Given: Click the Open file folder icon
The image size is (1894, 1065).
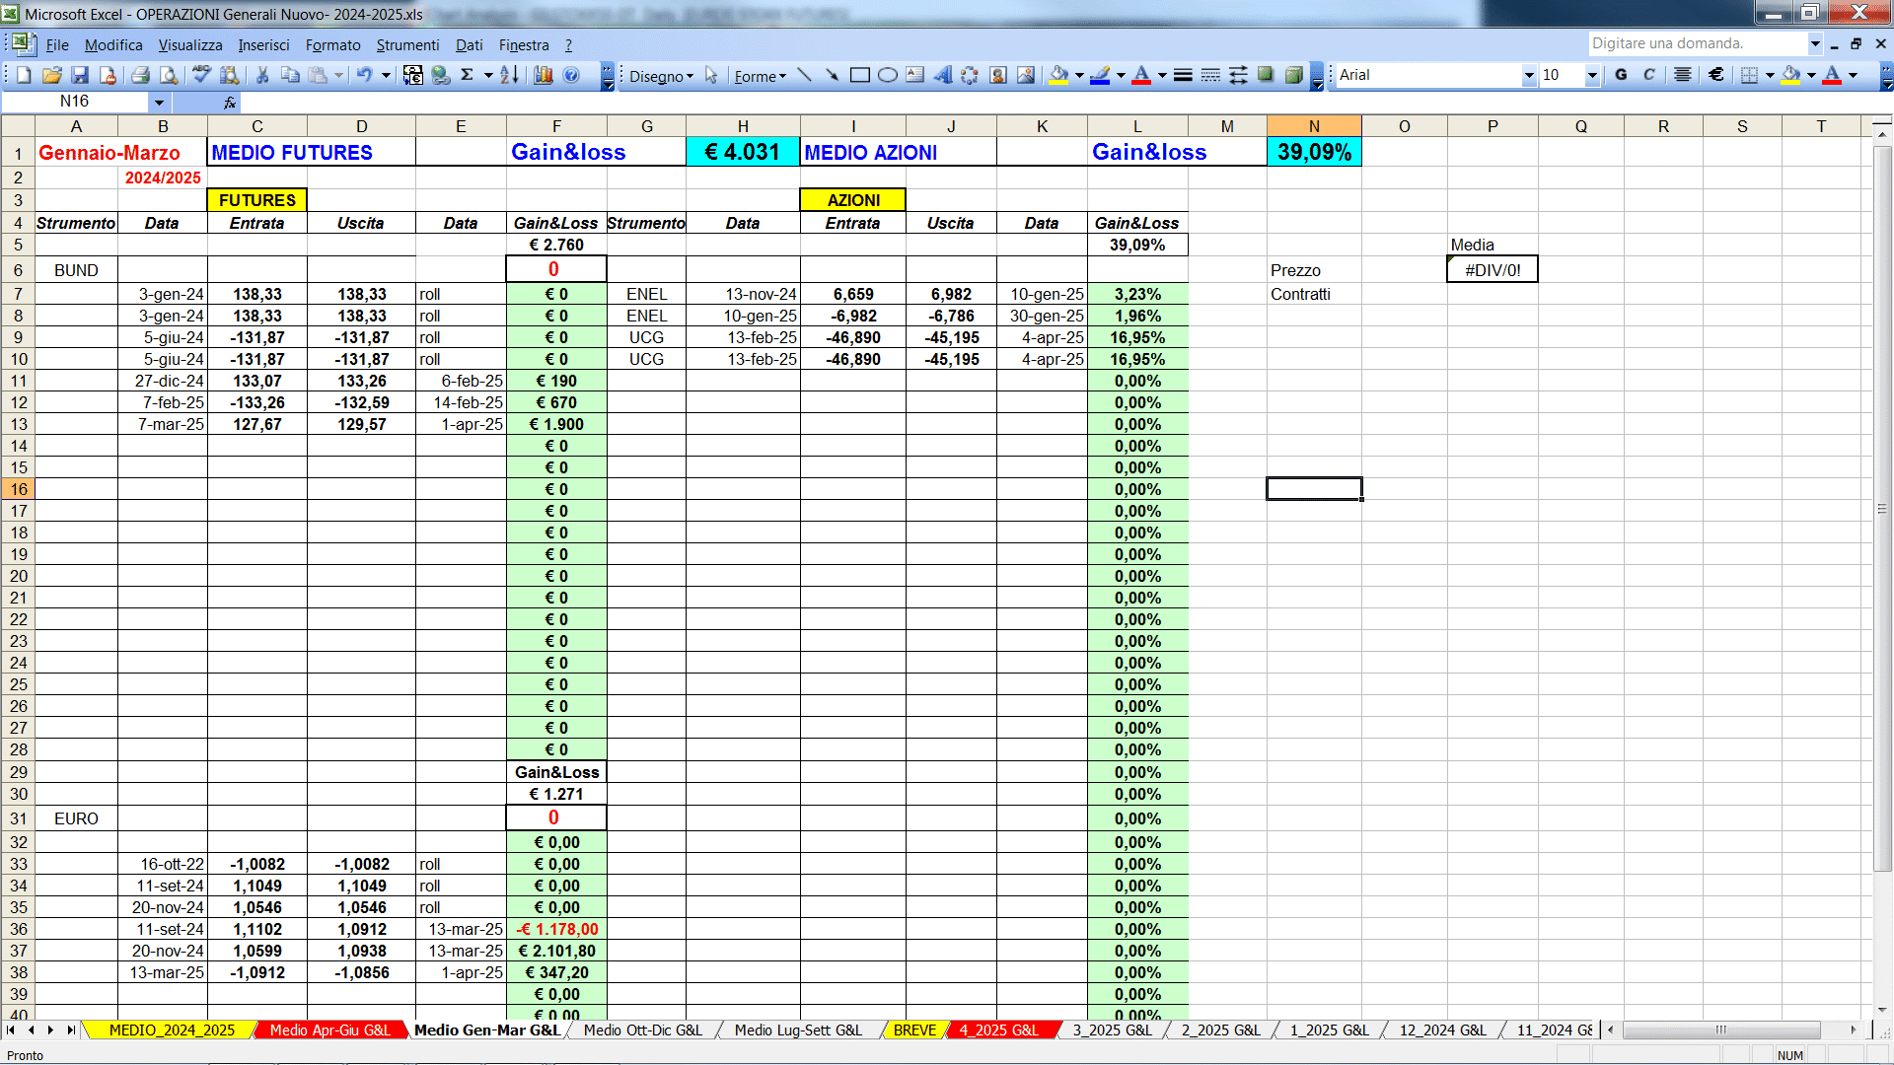Looking at the screenshot, I should click(x=52, y=75).
